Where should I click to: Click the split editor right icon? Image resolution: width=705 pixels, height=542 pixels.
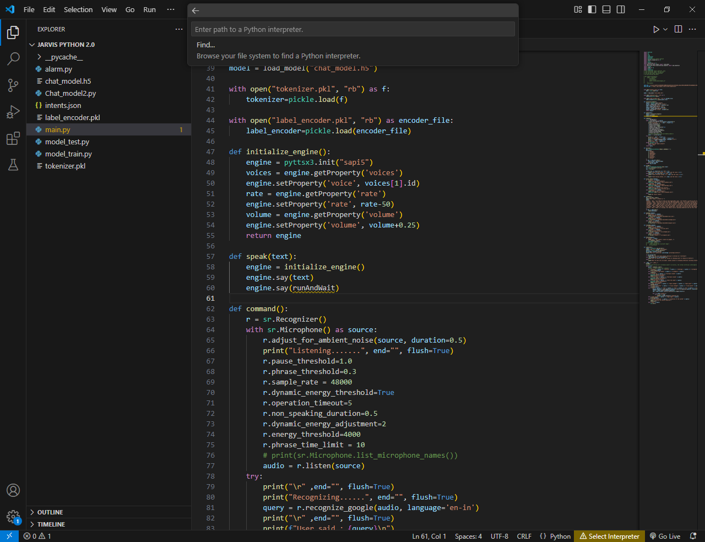click(x=679, y=29)
